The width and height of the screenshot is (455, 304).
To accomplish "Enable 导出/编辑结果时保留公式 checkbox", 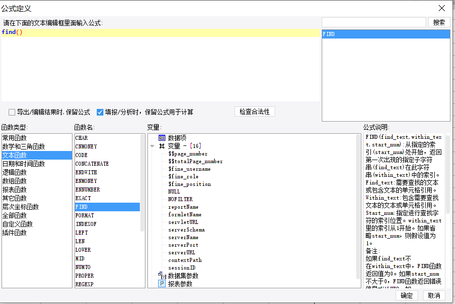I will 12,112.
